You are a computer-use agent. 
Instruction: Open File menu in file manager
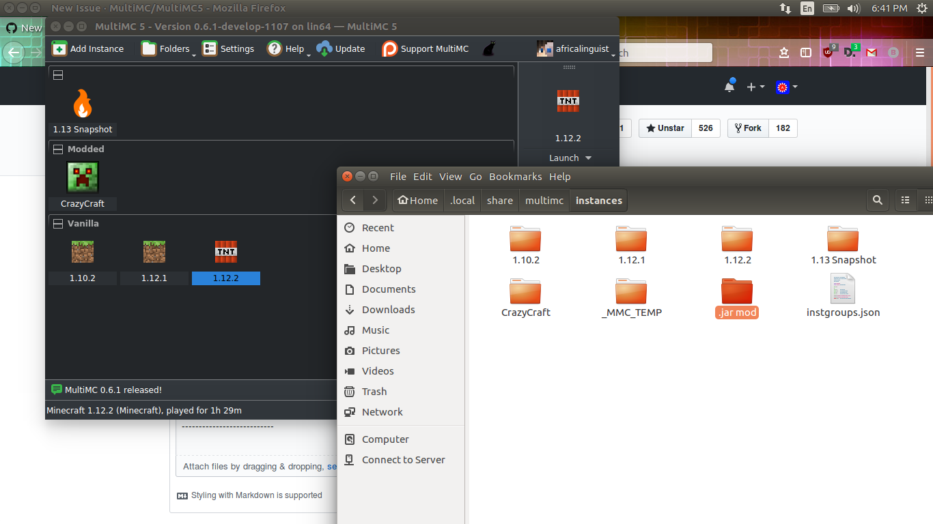[x=398, y=176]
